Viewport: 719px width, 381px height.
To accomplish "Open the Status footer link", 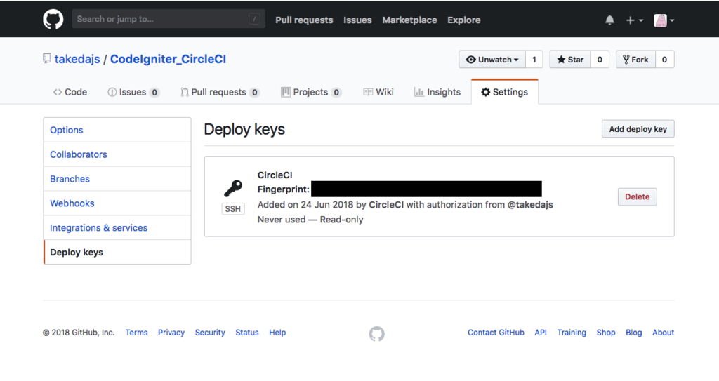I will 247,333.
